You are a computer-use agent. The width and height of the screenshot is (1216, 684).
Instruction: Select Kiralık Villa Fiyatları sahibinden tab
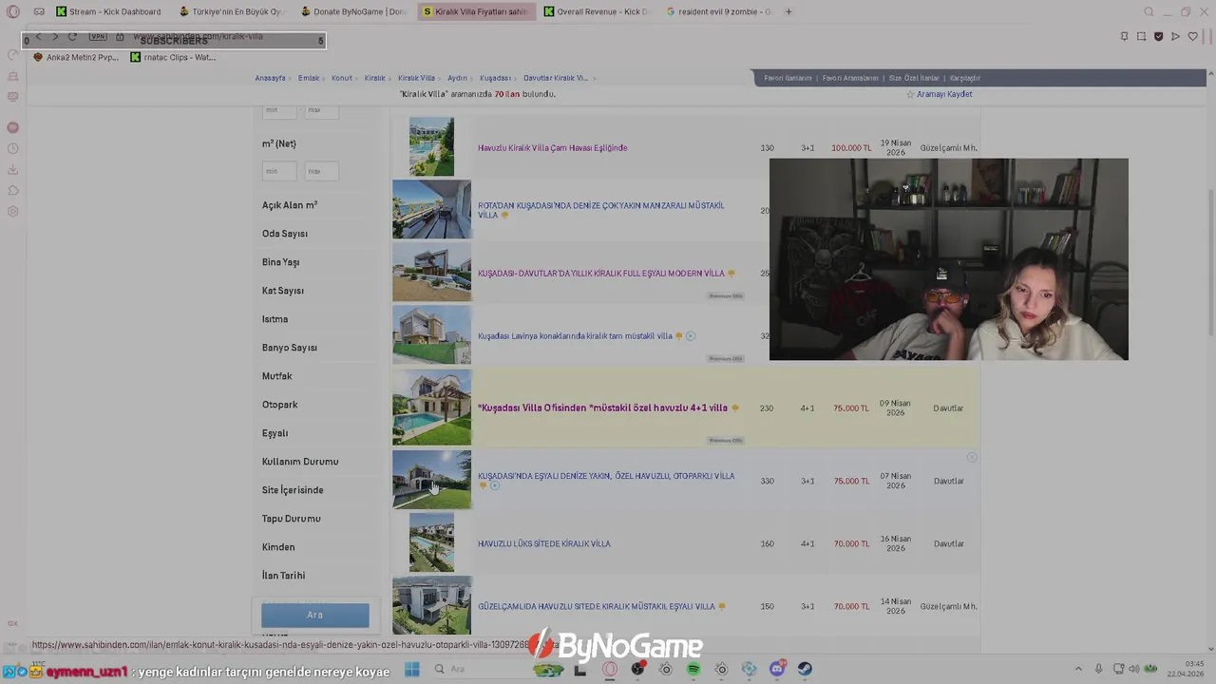tap(475, 11)
